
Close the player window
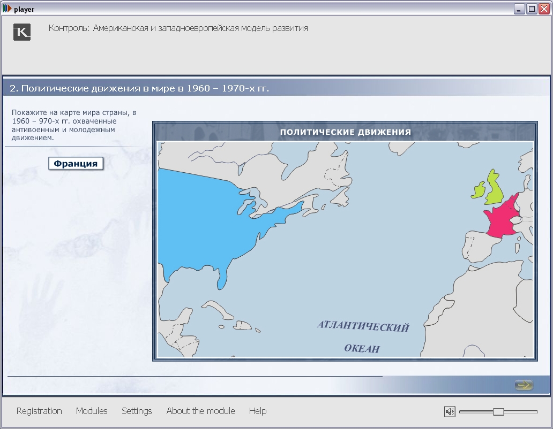[x=544, y=9]
